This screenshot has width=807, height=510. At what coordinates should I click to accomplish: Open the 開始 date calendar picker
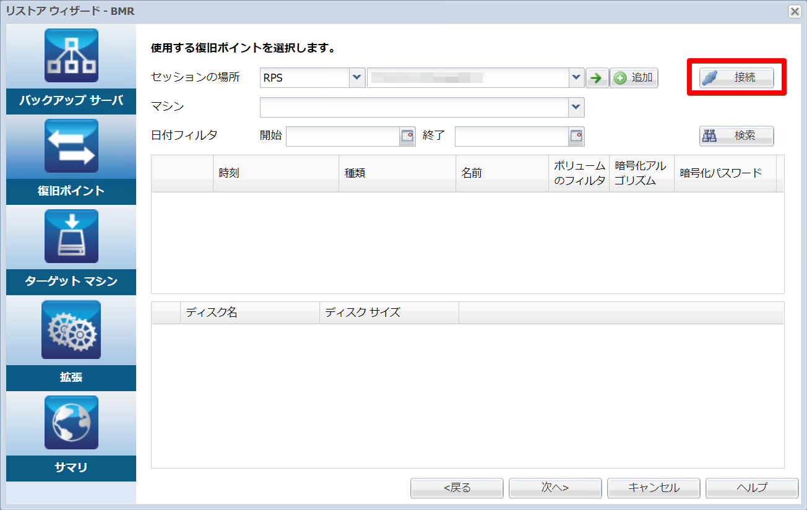click(x=407, y=136)
